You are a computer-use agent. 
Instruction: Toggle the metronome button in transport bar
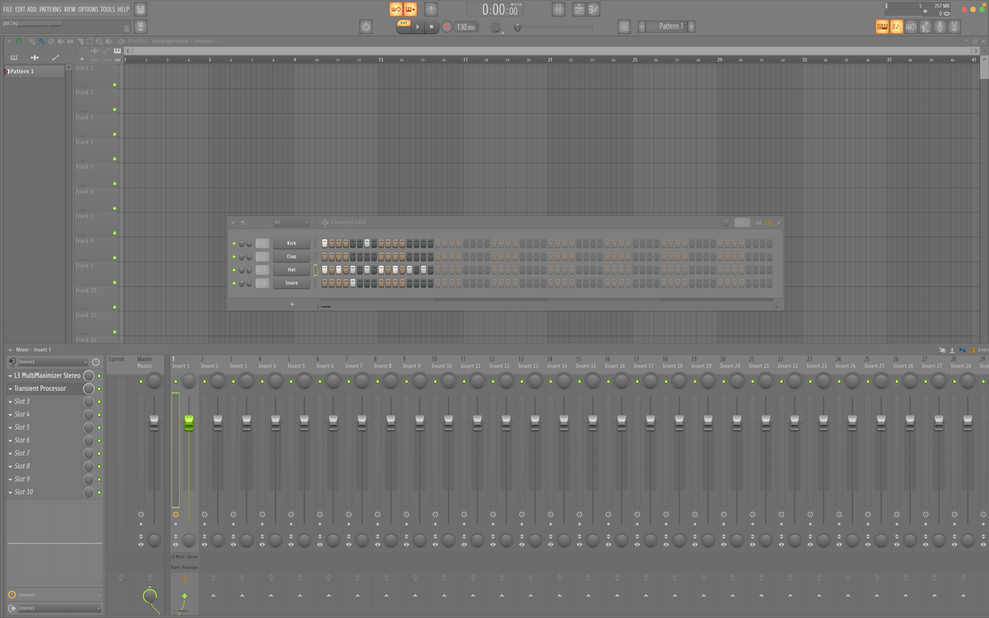431,9
